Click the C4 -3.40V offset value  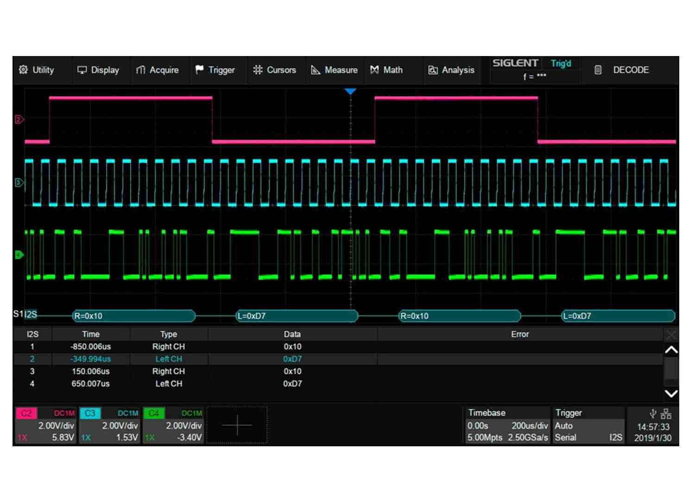click(189, 437)
